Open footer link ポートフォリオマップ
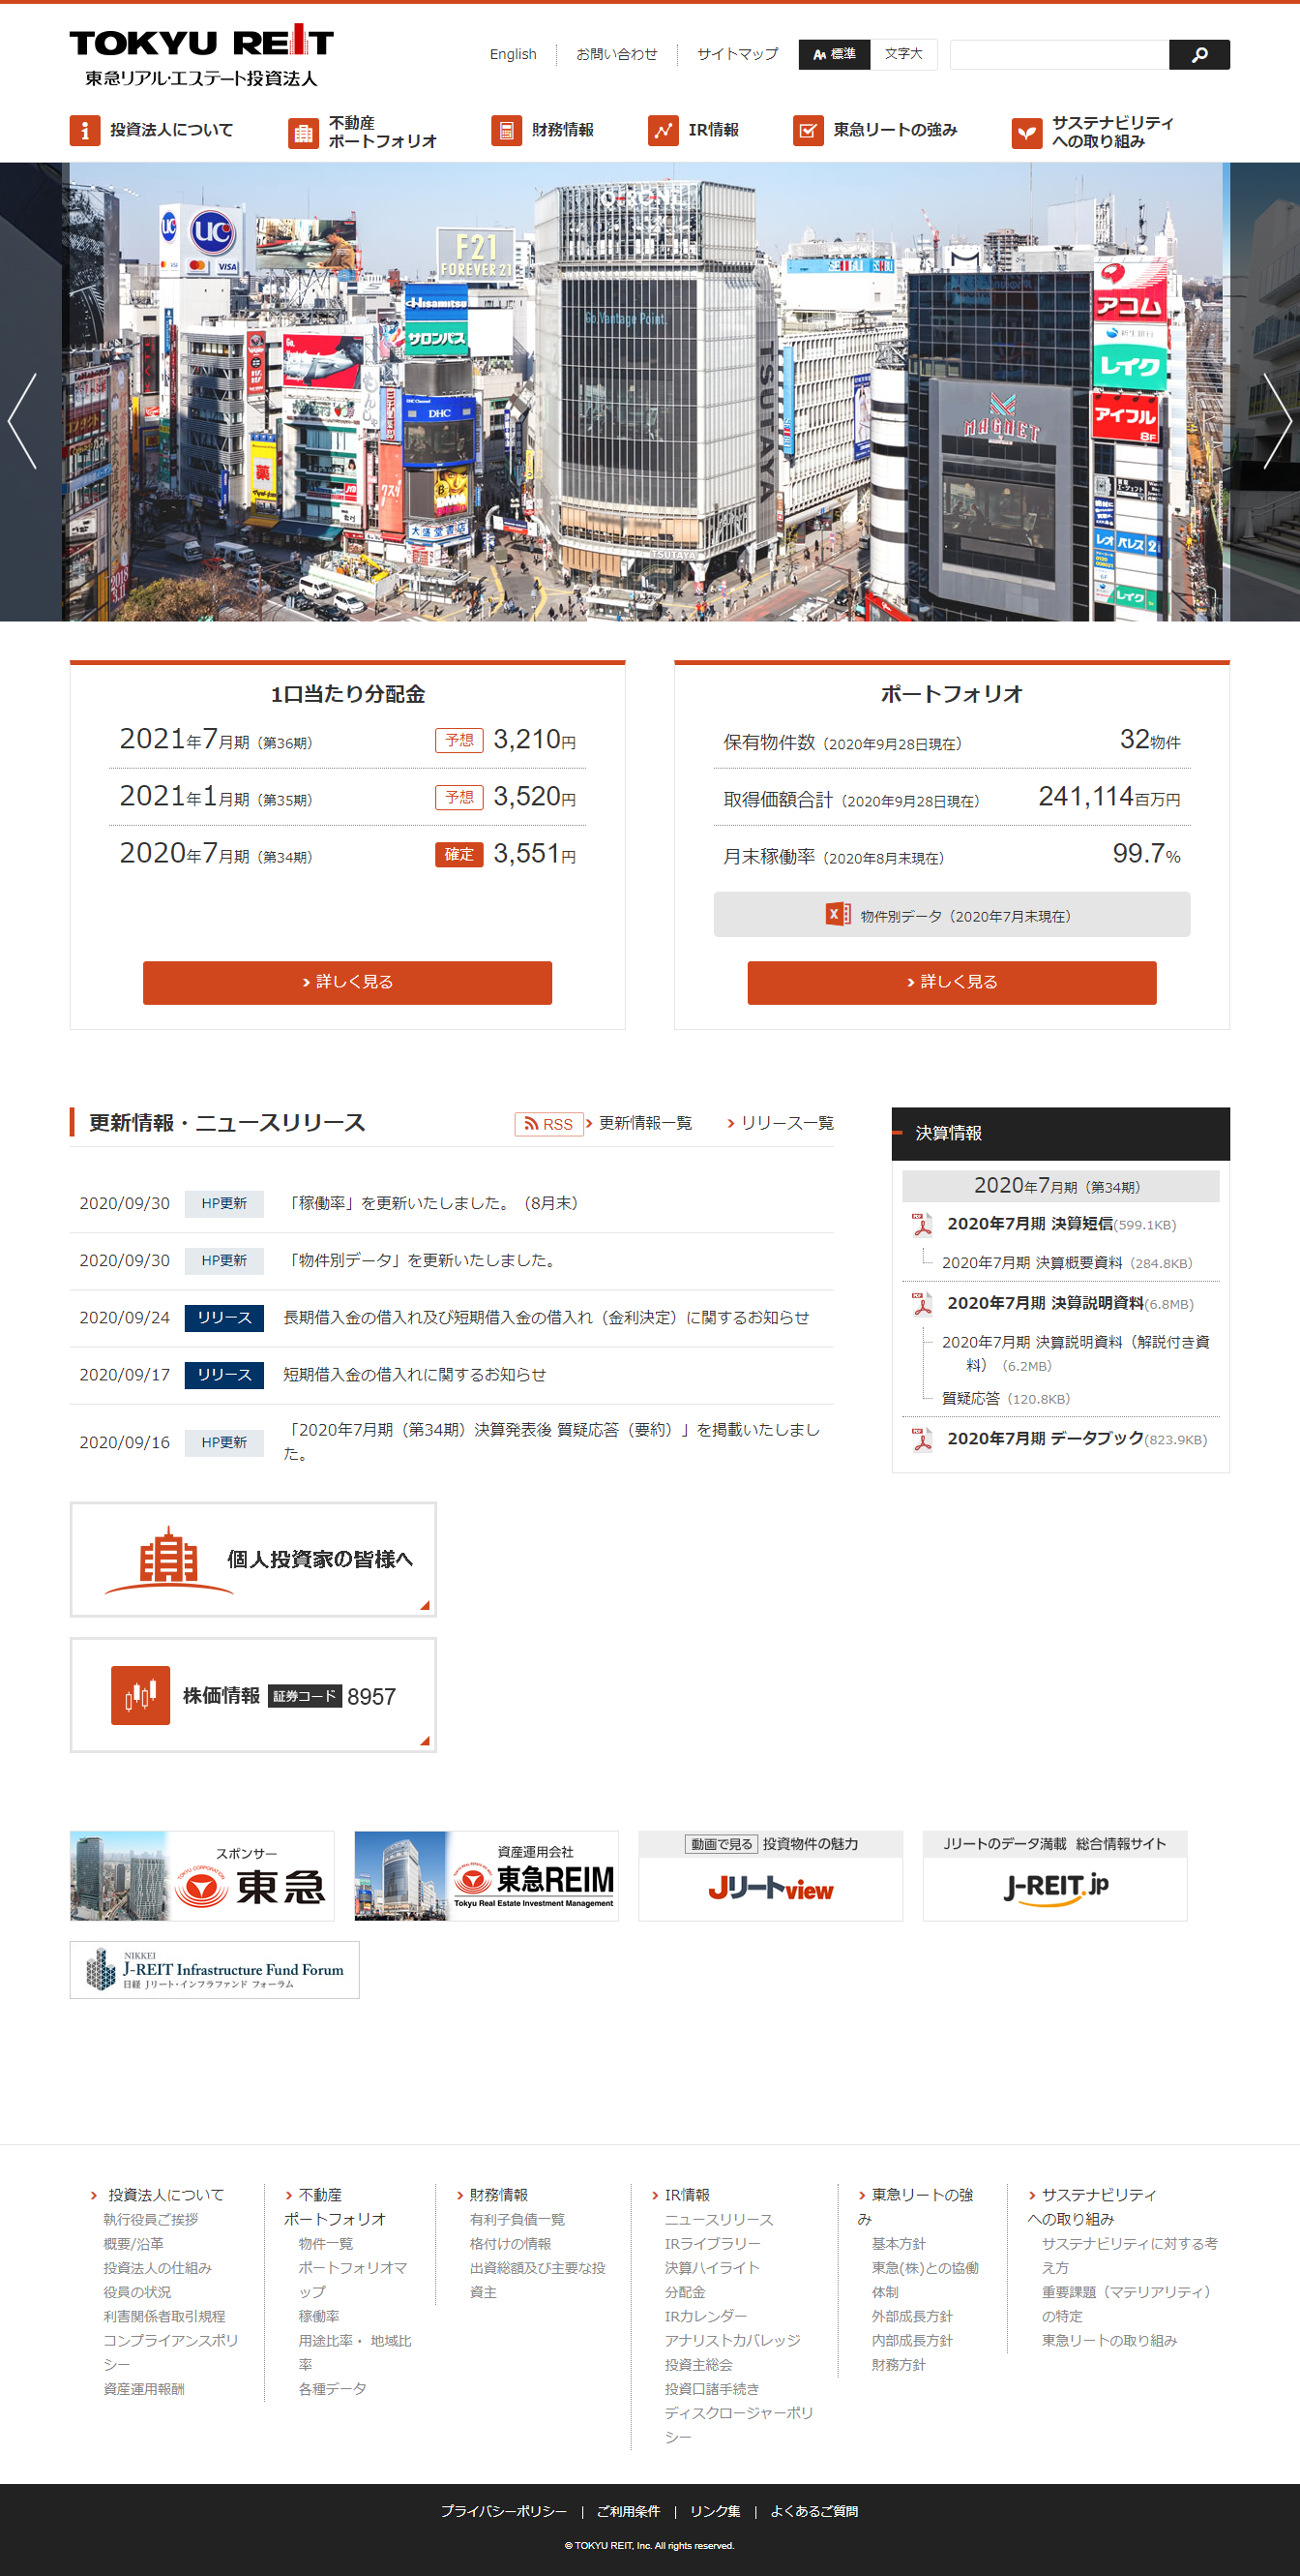1300x2576 pixels. pos(353,2279)
